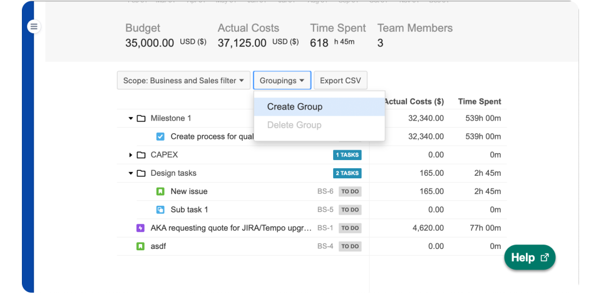Click the subtask icon beside Sub task 1

click(x=160, y=210)
